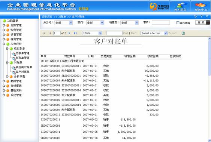Screen dimensions: 211x142
Task: Open the 部门 dropdown
Action: point(102,23)
